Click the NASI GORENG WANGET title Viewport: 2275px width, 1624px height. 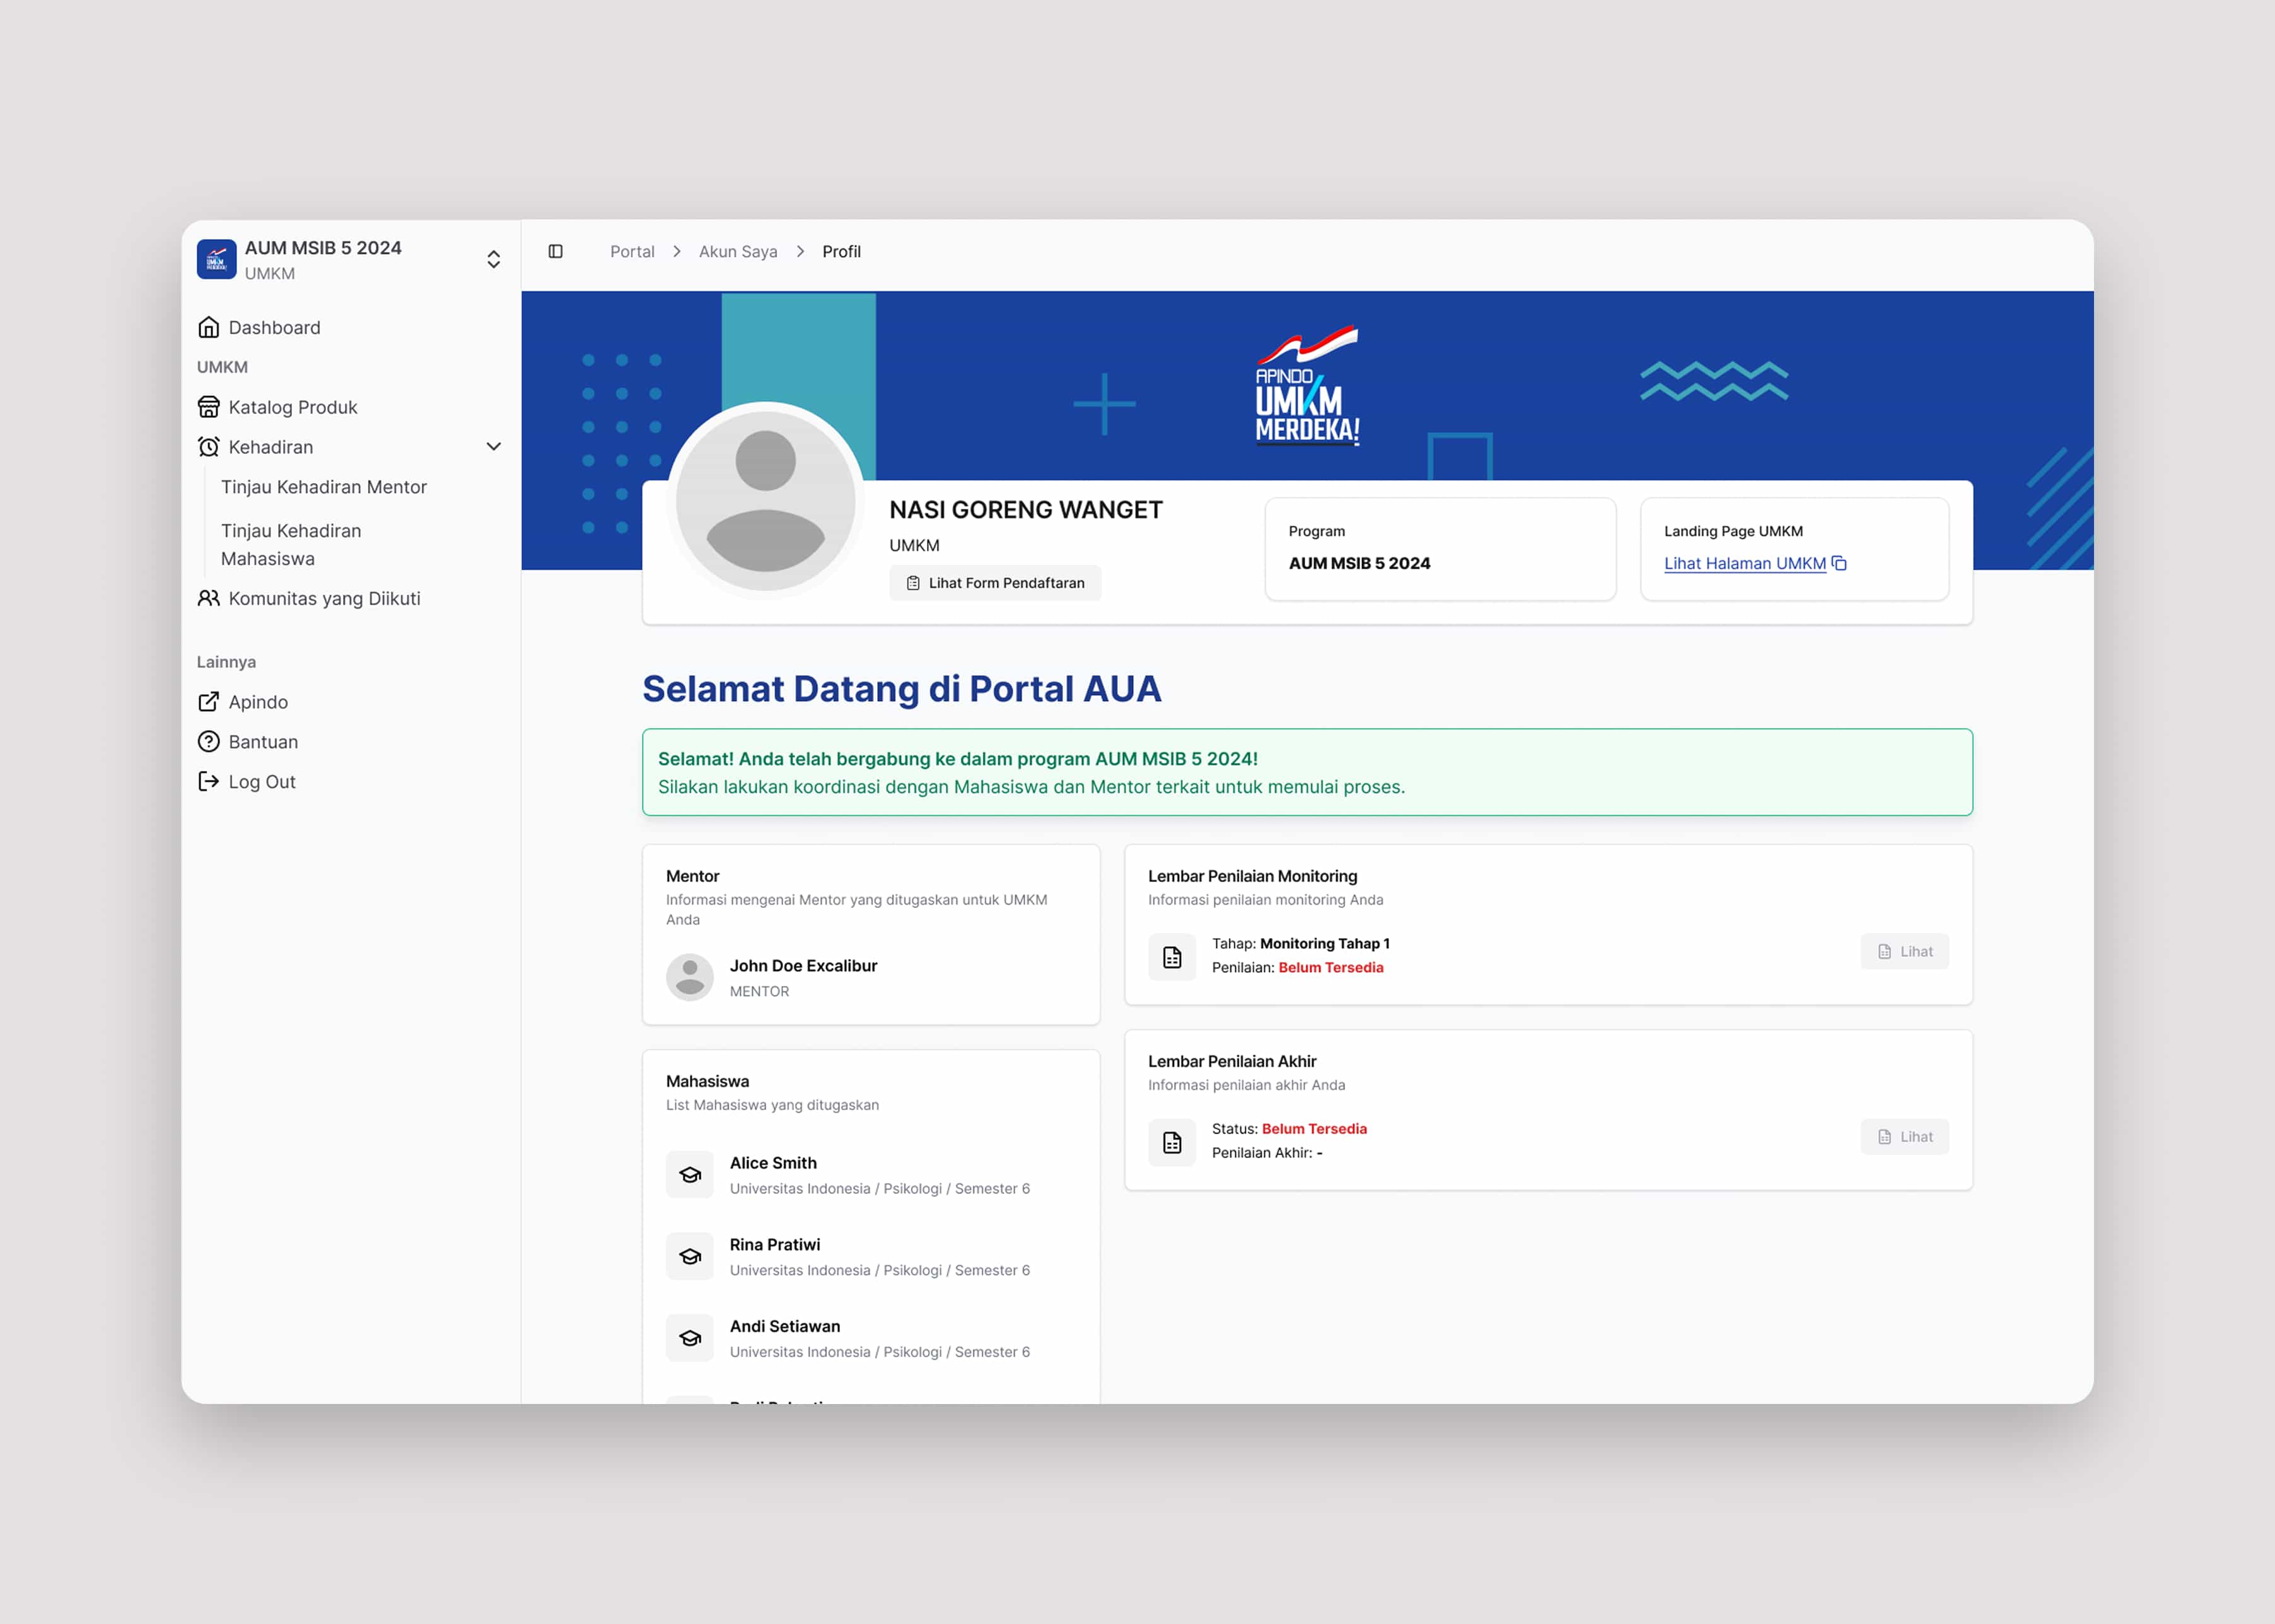(x=1026, y=510)
